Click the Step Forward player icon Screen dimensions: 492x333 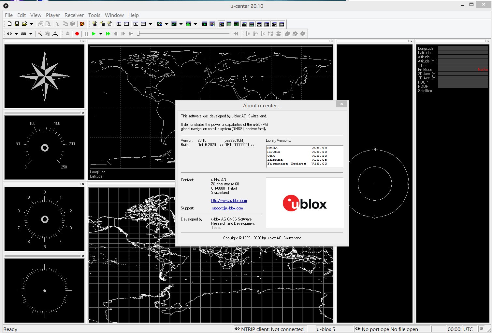(x=123, y=33)
